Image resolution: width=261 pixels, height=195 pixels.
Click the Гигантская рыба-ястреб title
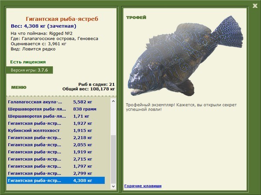click(x=62, y=19)
